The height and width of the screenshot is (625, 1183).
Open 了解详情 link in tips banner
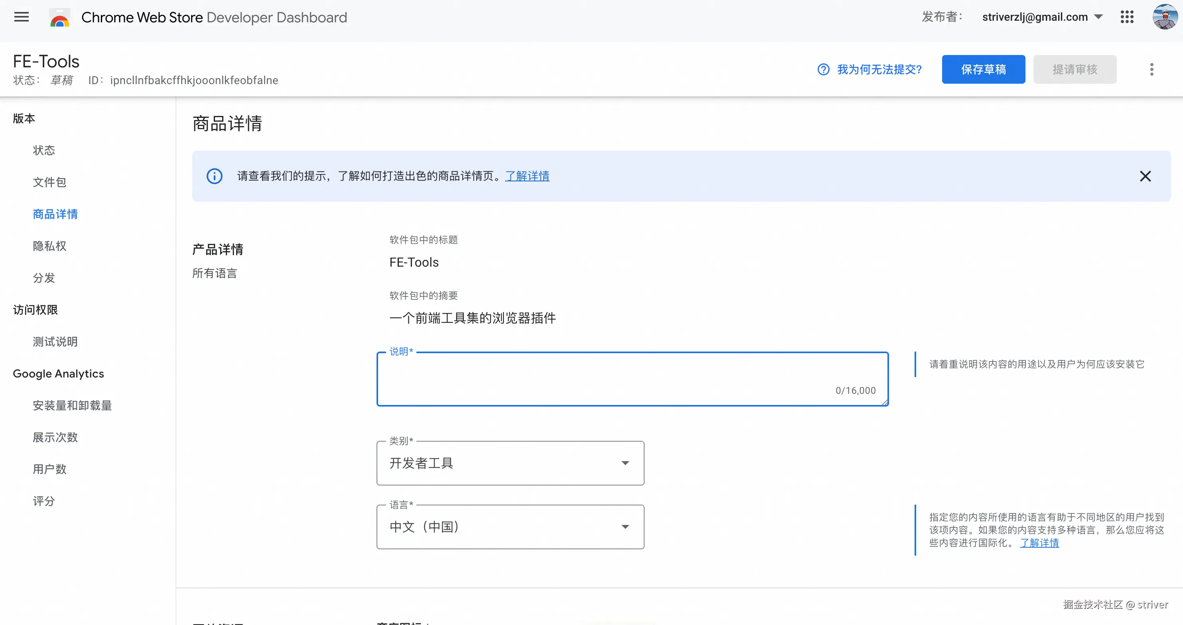(x=527, y=176)
